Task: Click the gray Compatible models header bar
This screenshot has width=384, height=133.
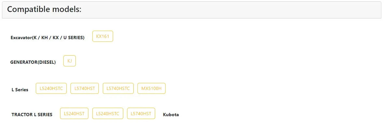Action: [192, 10]
